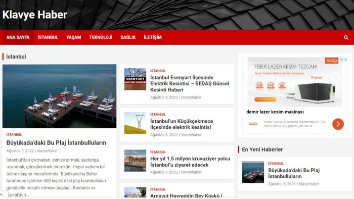This screenshot has width=354, height=199.
Task: Open the Sağlık menu item
Action: click(x=128, y=37)
